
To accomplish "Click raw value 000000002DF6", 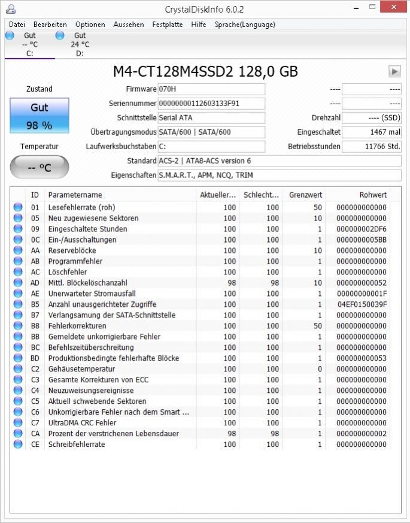I will click(362, 229).
